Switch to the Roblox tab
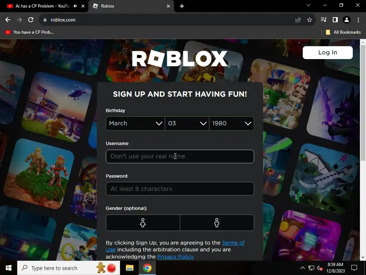Image resolution: width=366 pixels, height=275 pixels. point(131,6)
